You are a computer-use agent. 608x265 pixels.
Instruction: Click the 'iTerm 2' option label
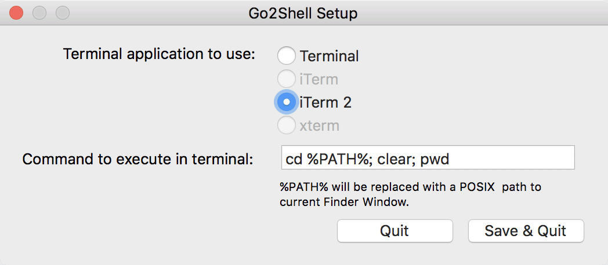tap(325, 102)
